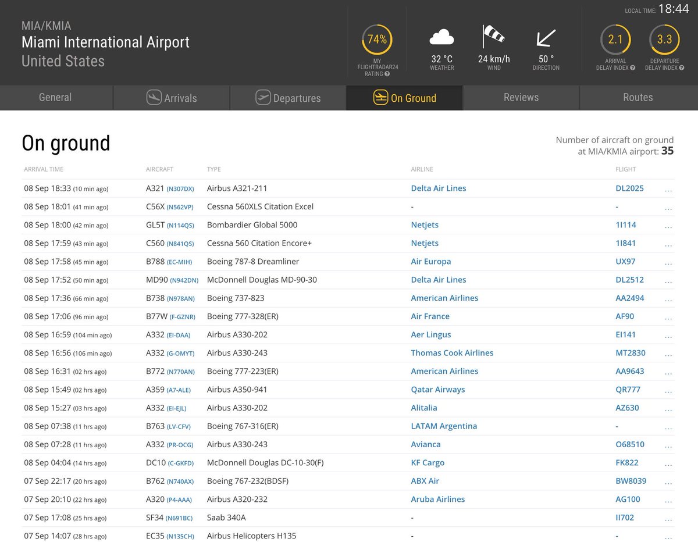Open the Alitalia airline link
Viewport: 698px width, 542px height.
(x=424, y=408)
